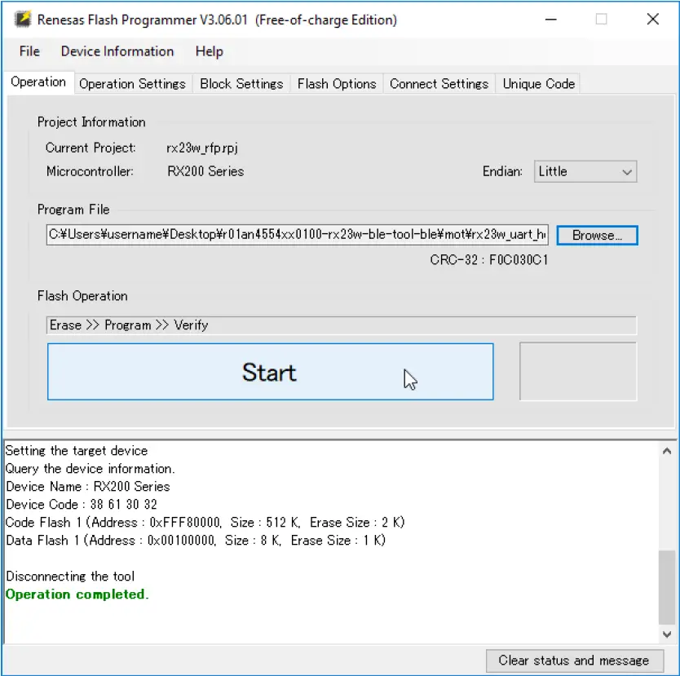Open the File menu
680x676 pixels.
pos(29,51)
